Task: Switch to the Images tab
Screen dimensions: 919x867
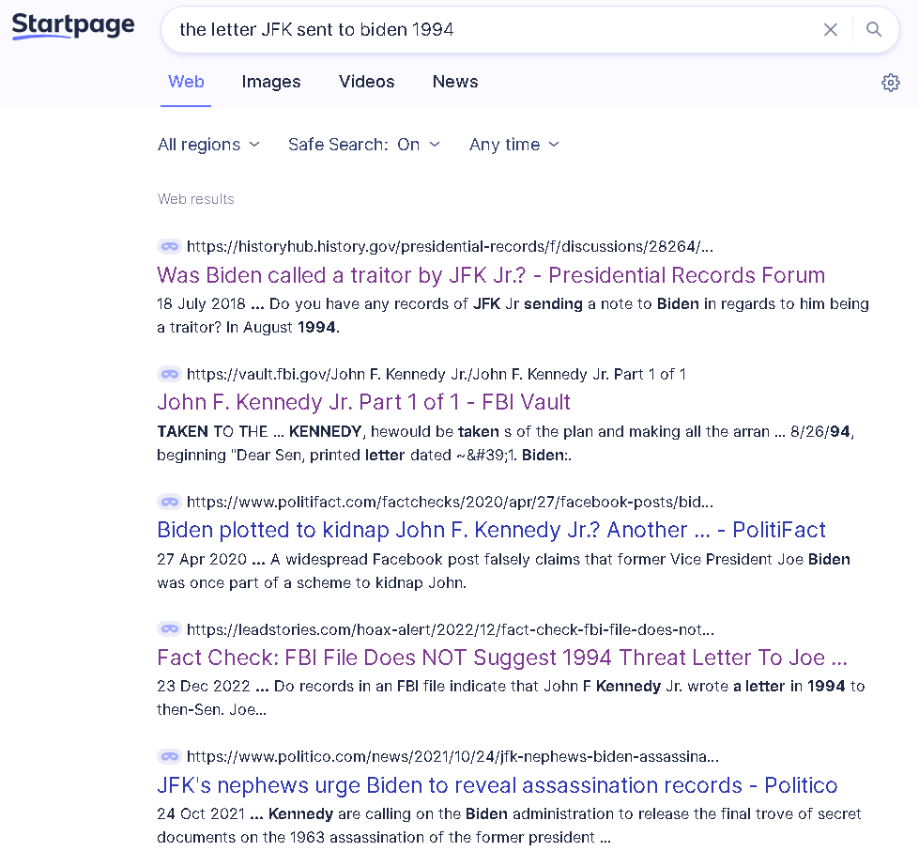Action: pyautogui.click(x=271, y=82)
